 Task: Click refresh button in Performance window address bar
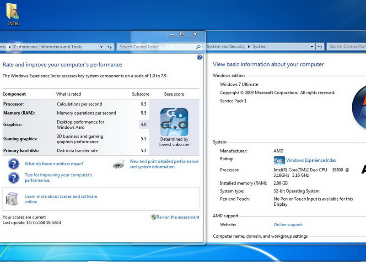(x=109, y=47)
